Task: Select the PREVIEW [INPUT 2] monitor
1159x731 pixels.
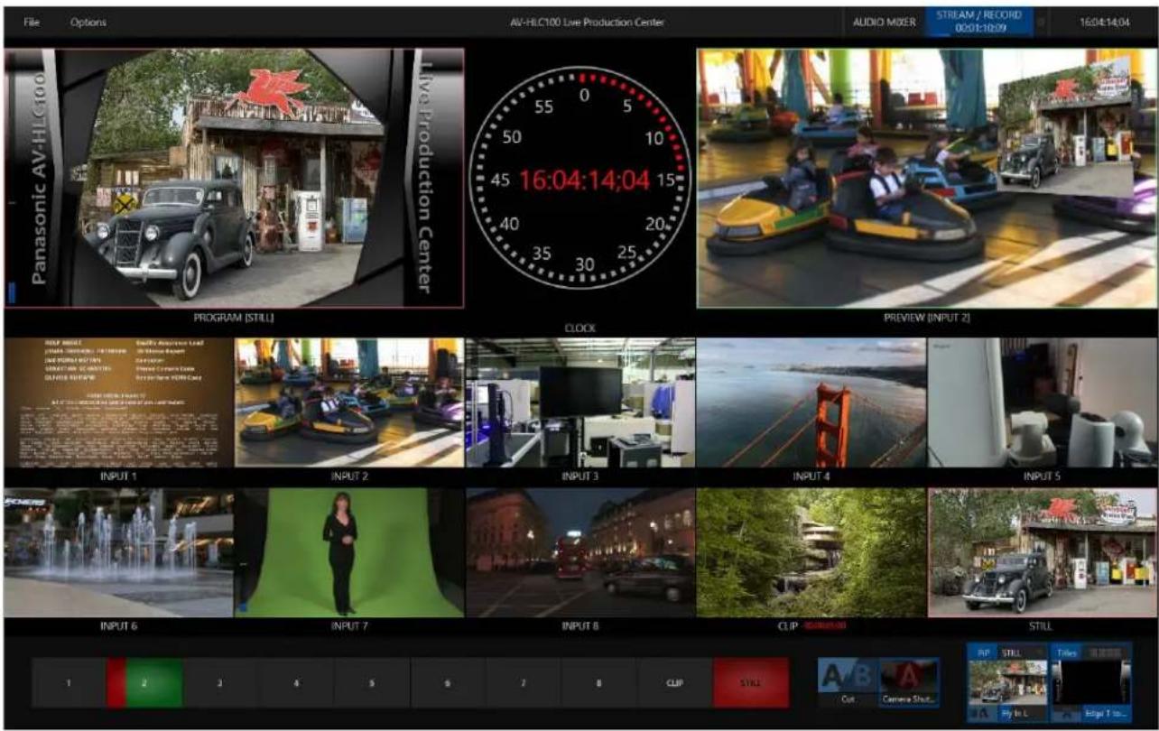Action: pyautogui.click(x=927, y=178)
